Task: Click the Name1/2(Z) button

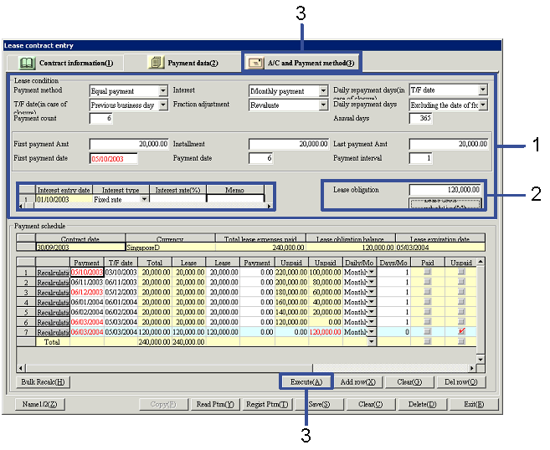Action: coord(39,405)
